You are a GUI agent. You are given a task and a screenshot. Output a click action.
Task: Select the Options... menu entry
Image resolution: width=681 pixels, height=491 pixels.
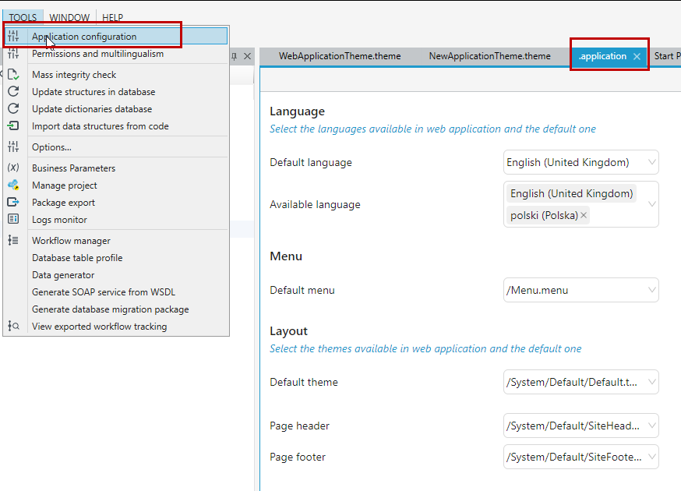click(x=115, y=147)
